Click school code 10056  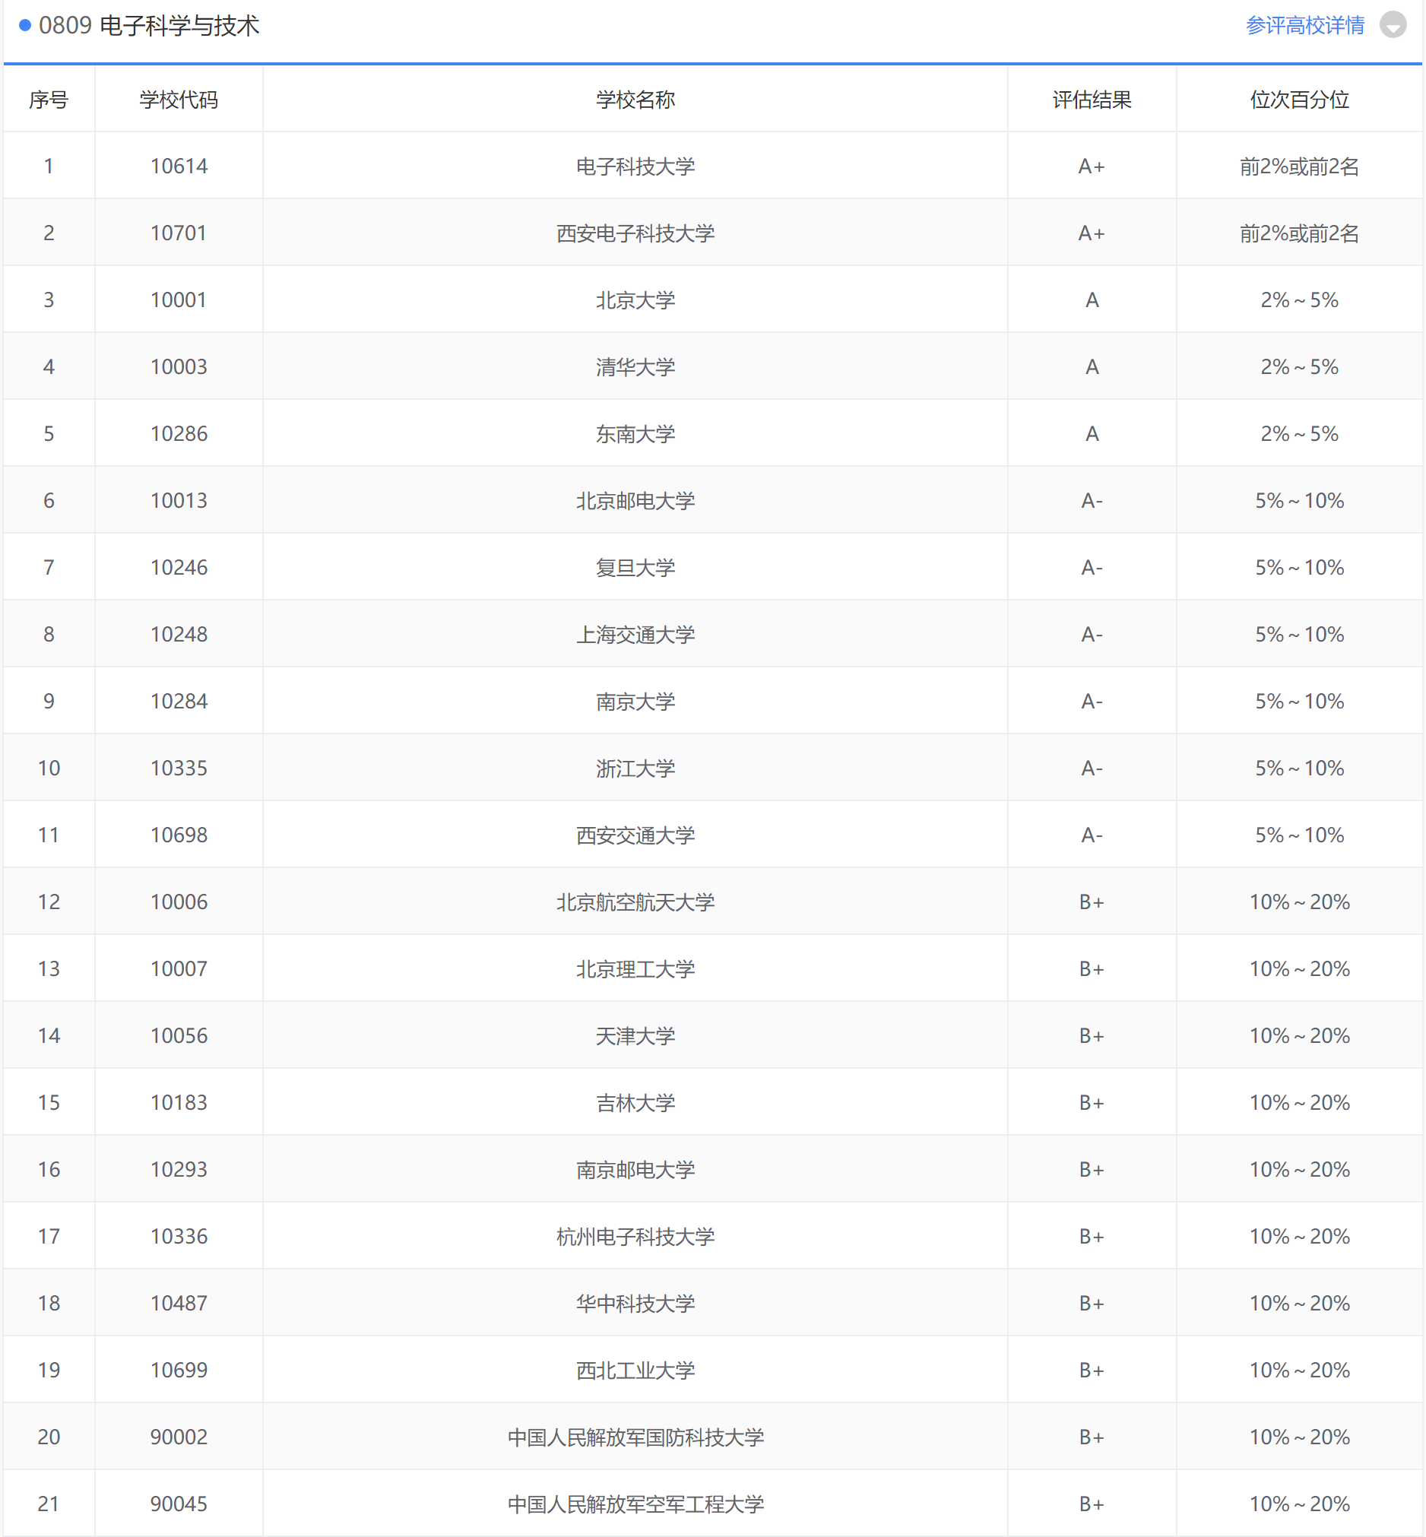click(x=179, y=1035)
